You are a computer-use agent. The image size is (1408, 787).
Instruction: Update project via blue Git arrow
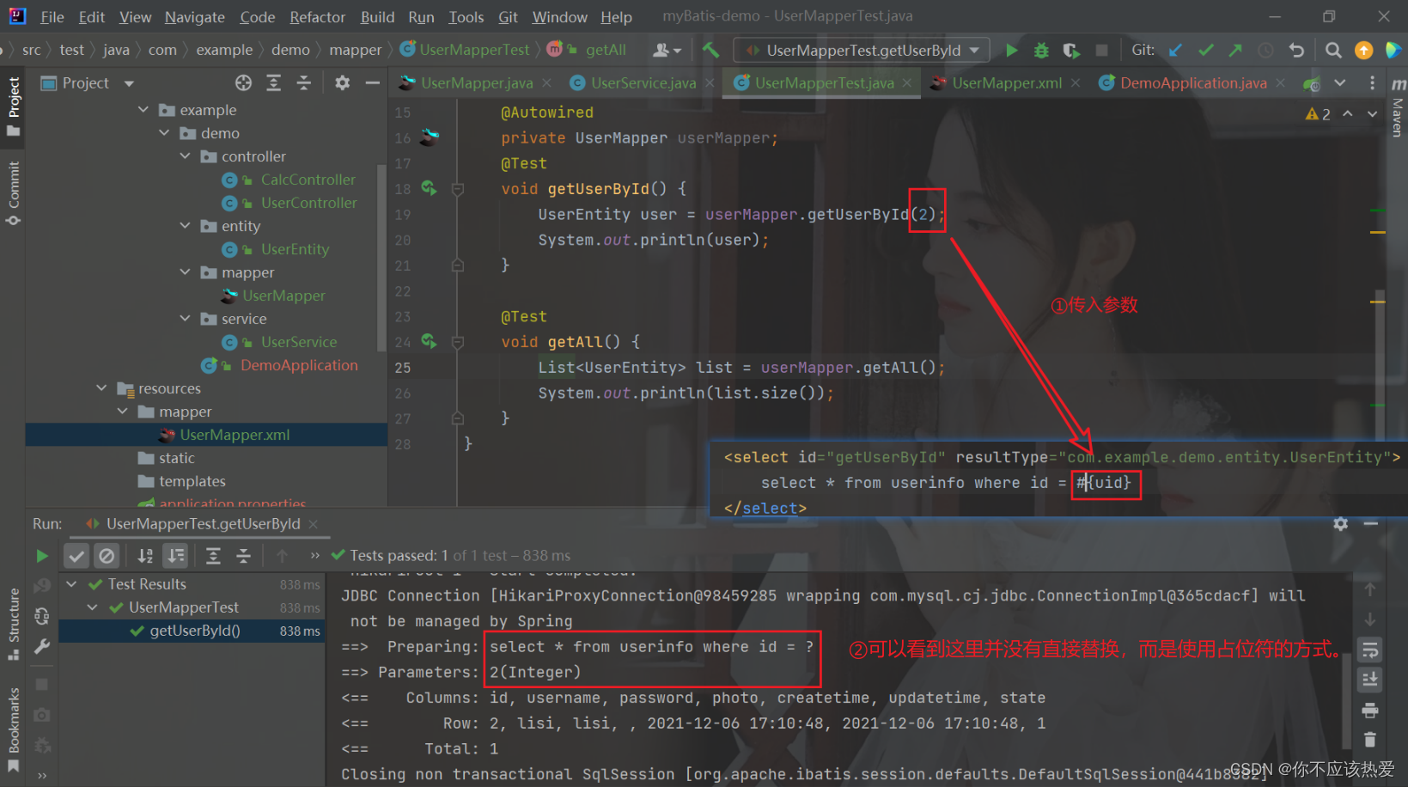point(1176,50)
